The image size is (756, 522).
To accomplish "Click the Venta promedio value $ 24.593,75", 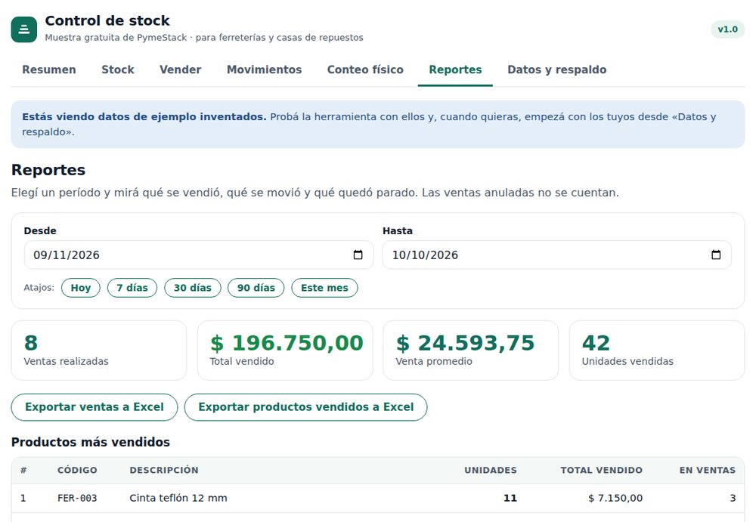I will click(x=465, y=343).
